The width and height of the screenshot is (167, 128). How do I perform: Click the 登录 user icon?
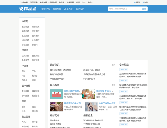tap(135, 2)
